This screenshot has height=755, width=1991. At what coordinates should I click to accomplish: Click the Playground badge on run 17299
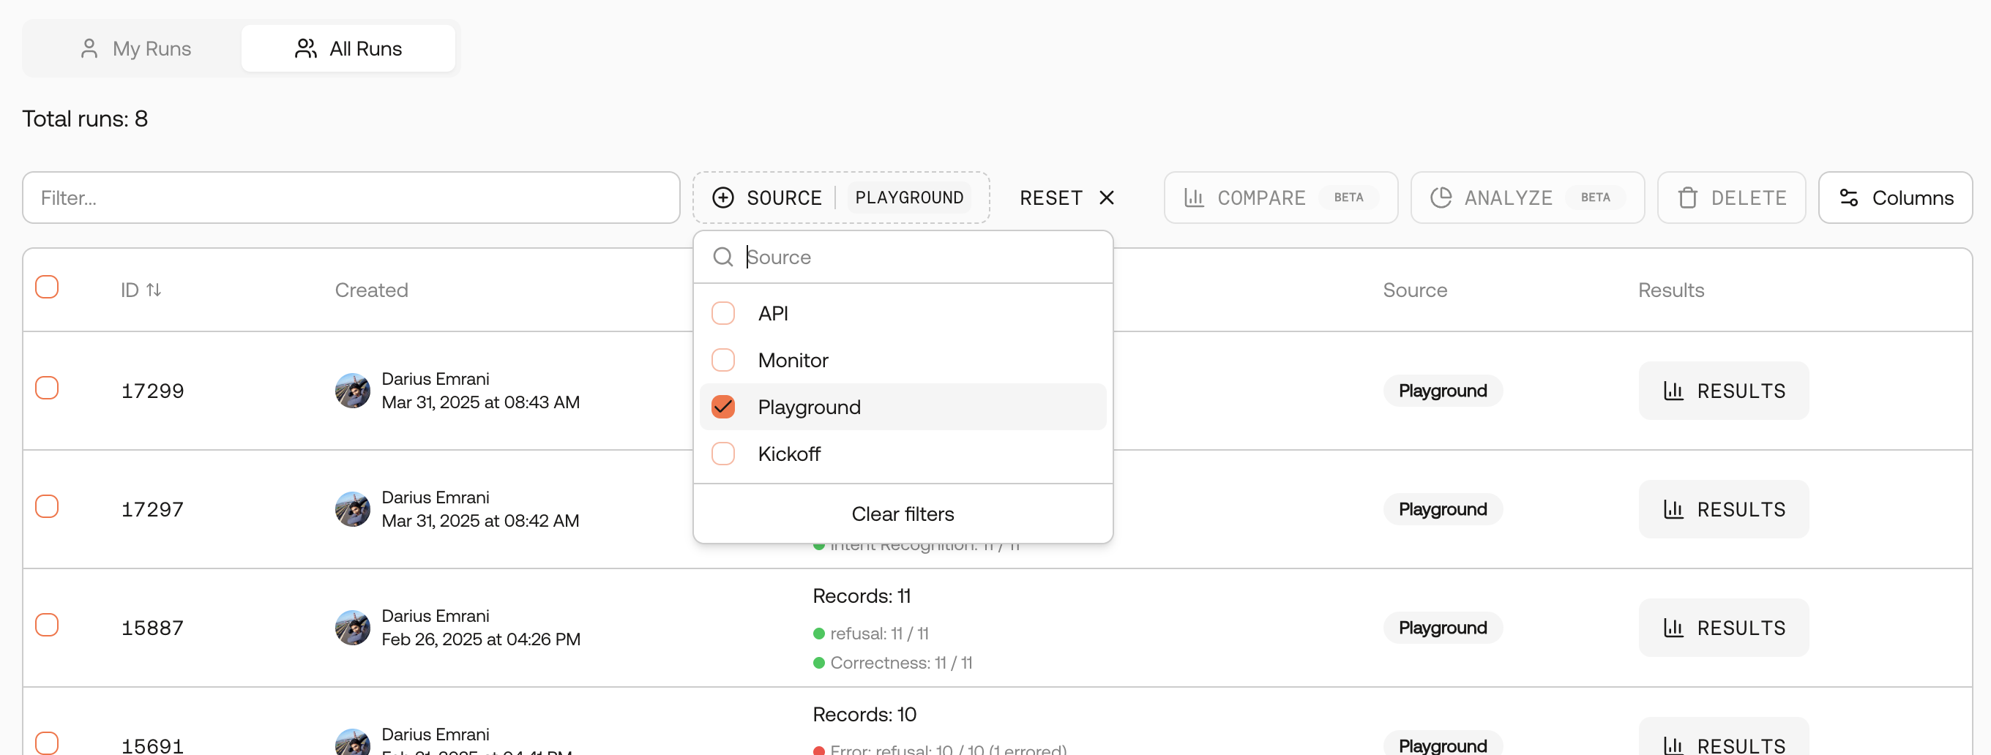[x=1442, y=391]
